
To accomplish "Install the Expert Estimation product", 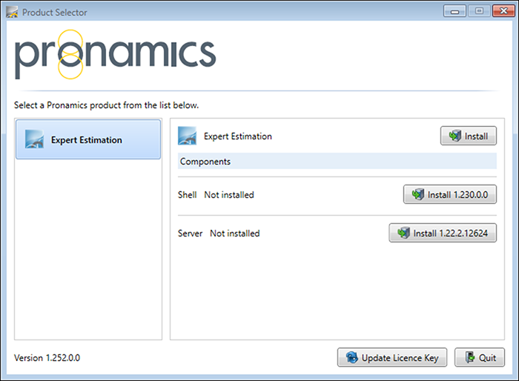I will click(x=468, y=136).
